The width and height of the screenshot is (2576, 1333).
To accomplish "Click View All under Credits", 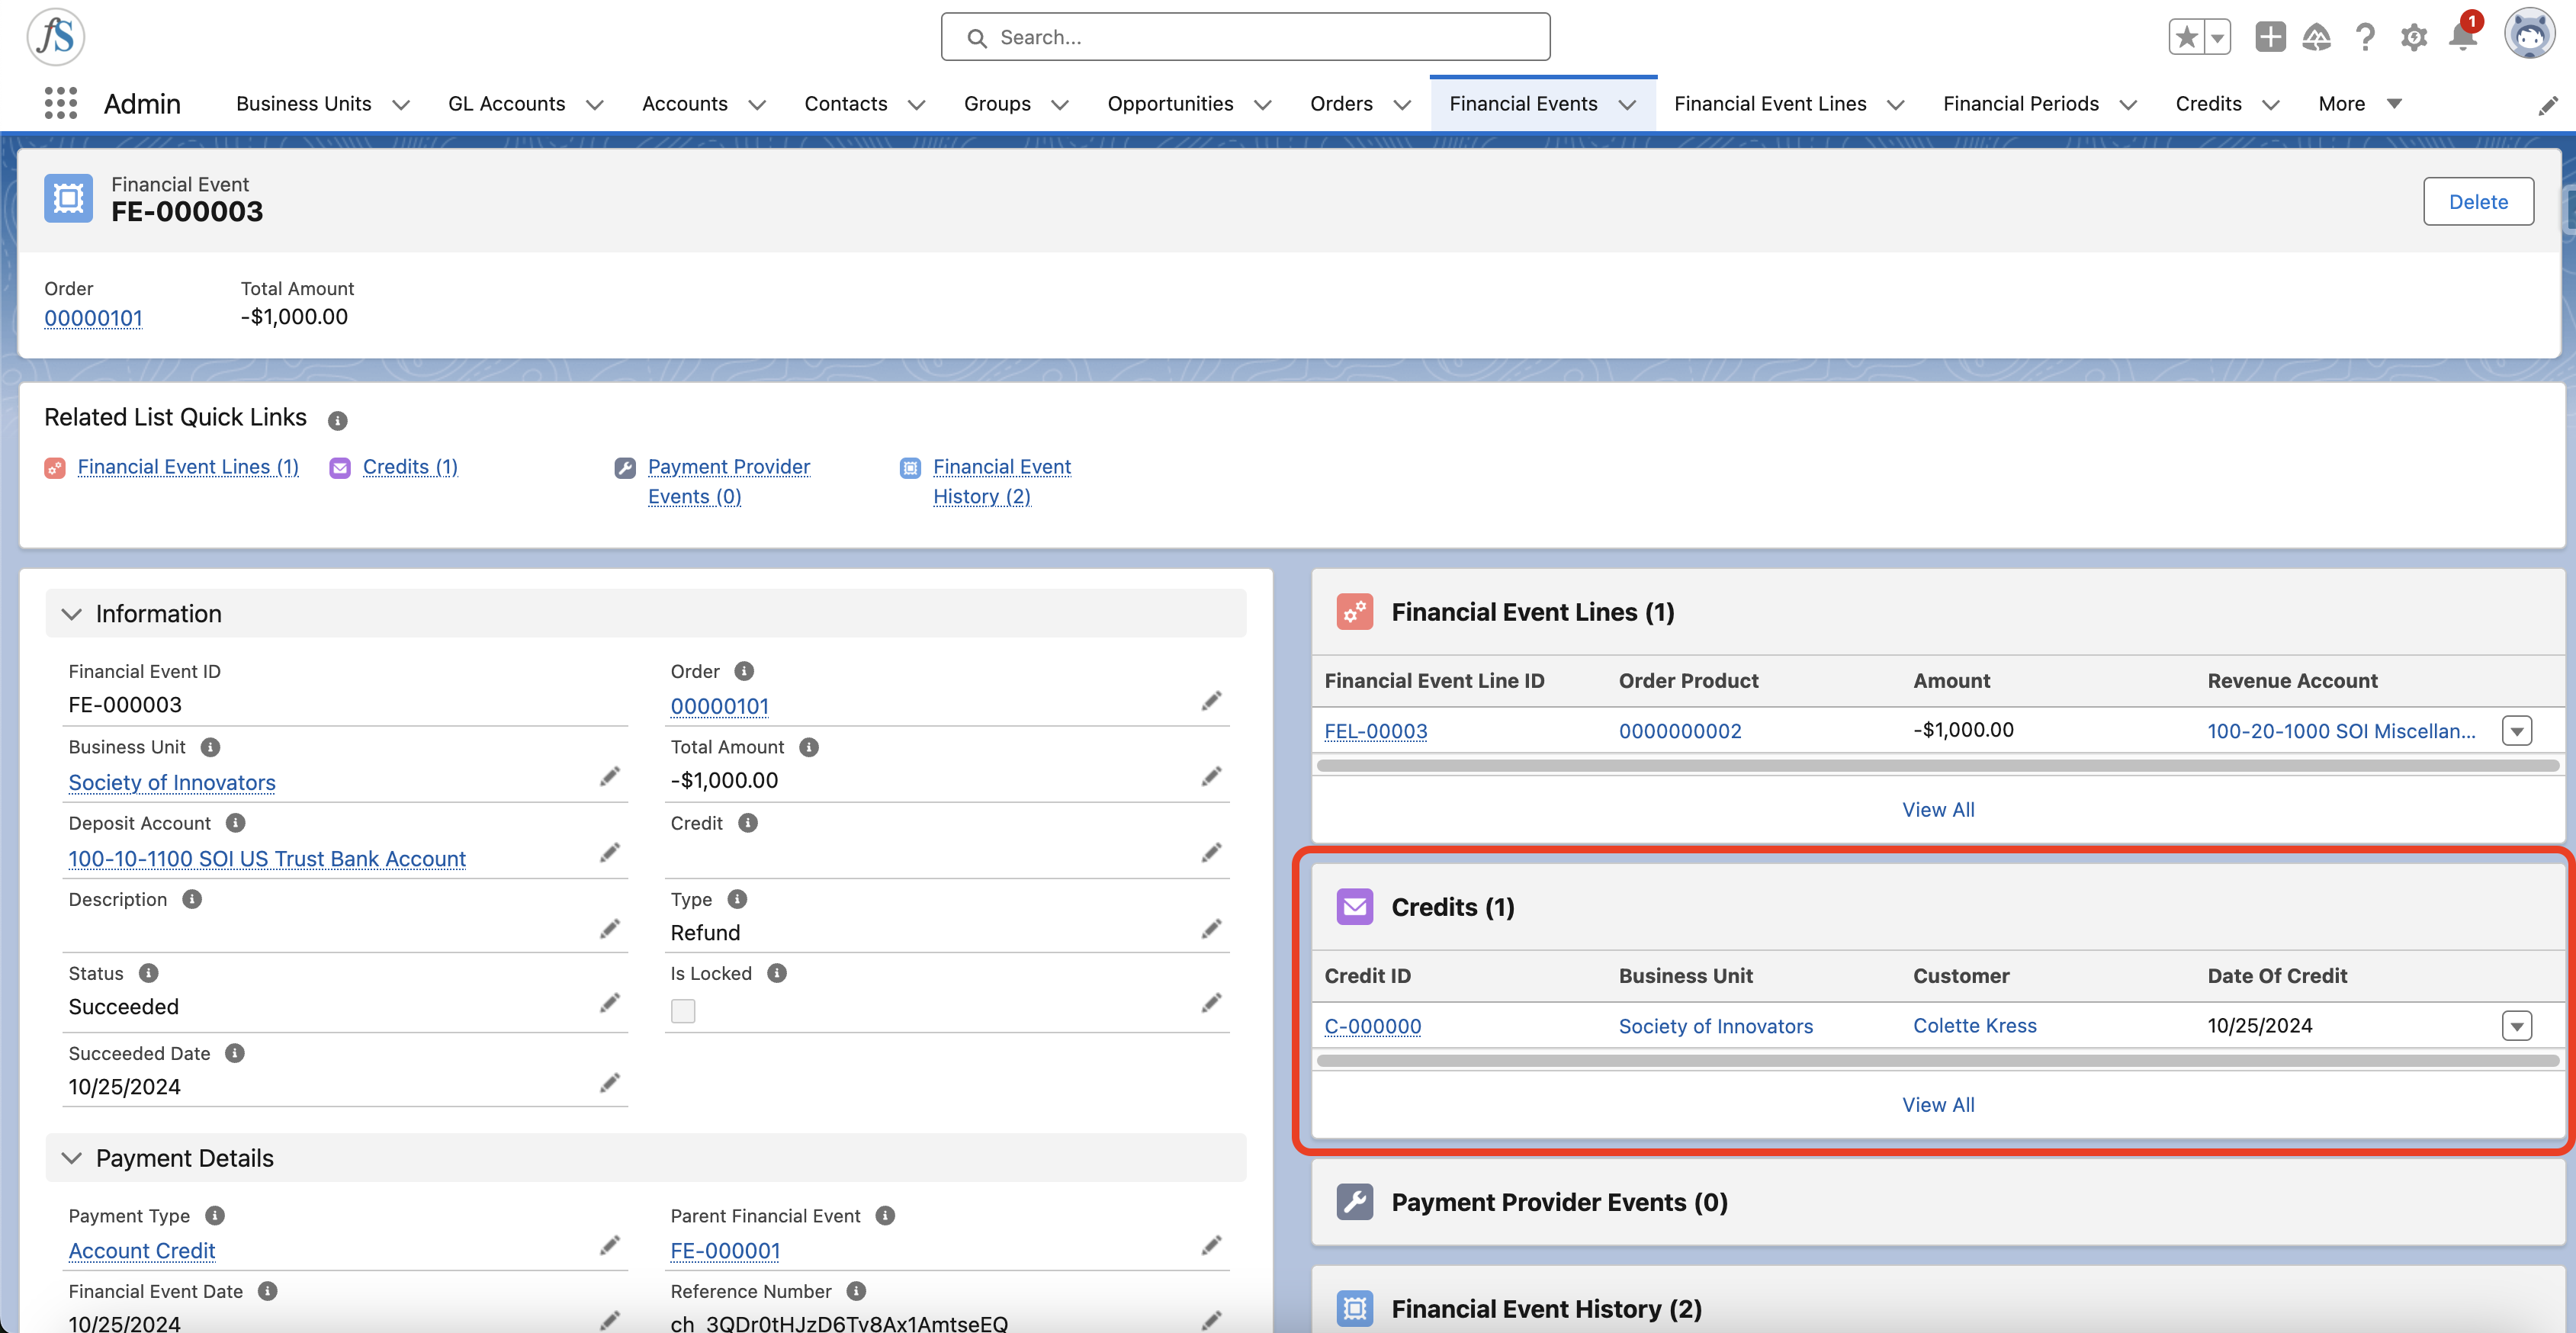I will [x=1938, y=1105].
